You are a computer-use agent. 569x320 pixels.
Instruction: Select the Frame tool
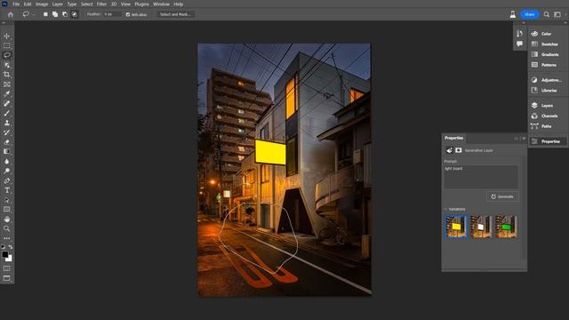(x=7, y=84)
